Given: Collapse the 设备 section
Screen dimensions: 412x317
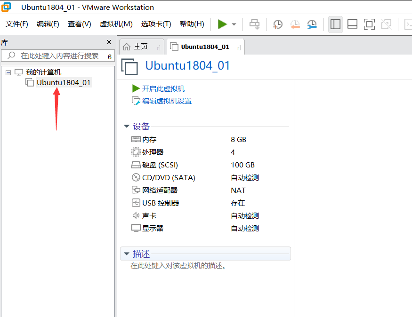Looking at the screenshot, I should pyautogui.click(x=127, y=127).
